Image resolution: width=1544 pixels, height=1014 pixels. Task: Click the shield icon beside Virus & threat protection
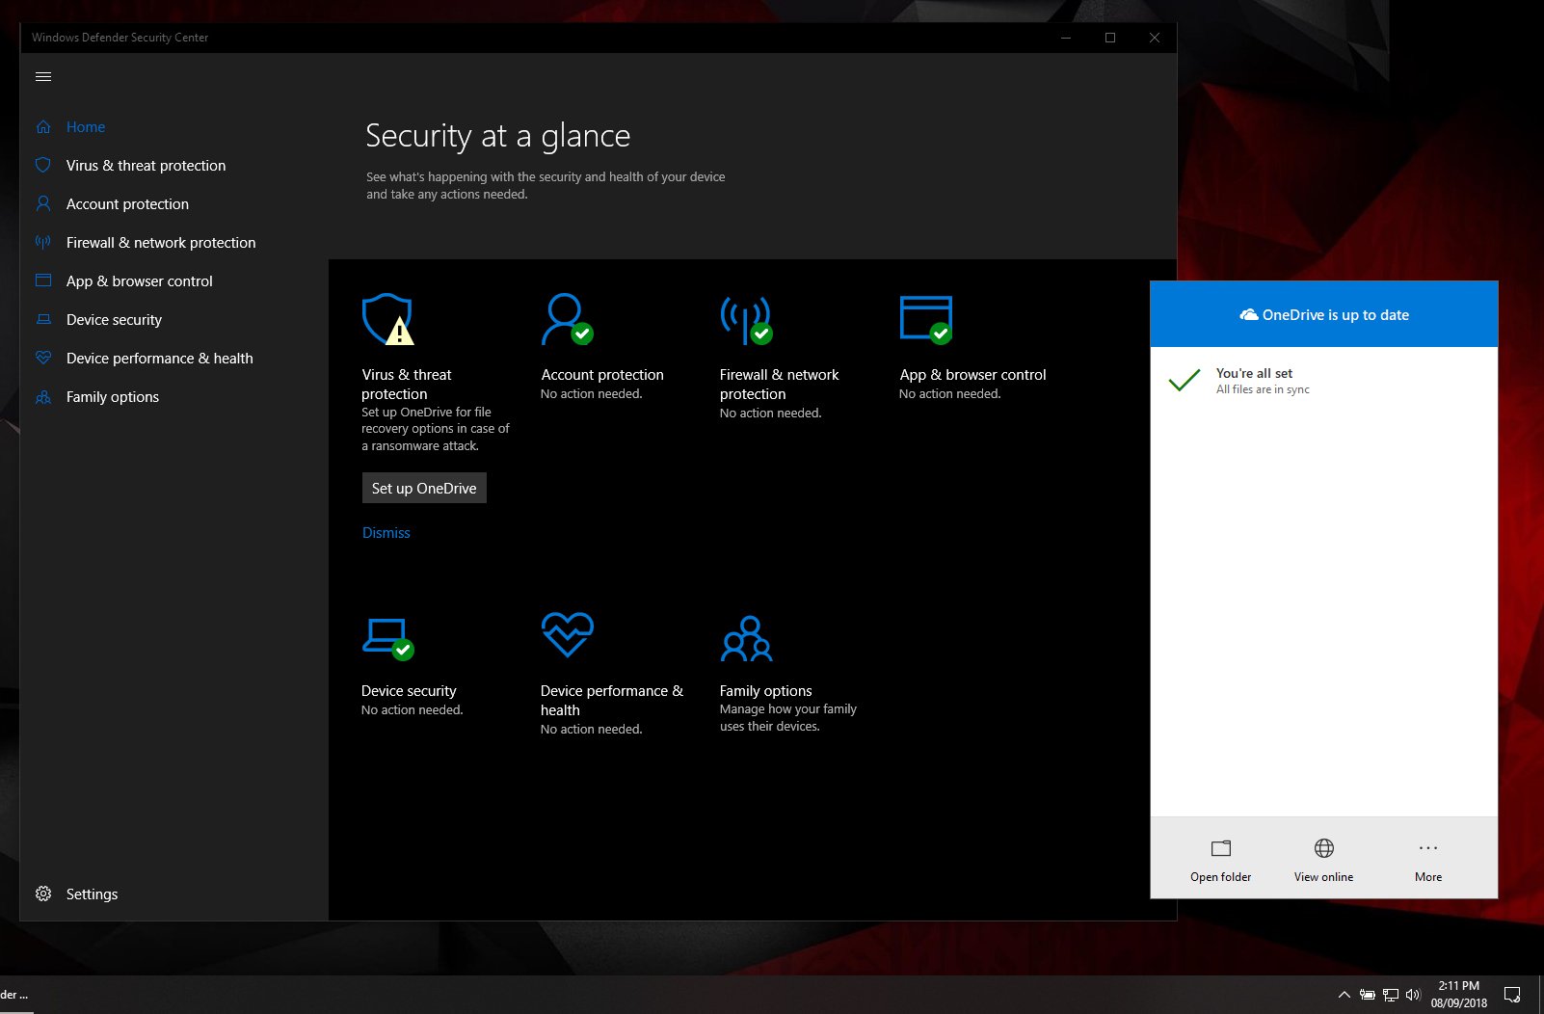[43, 166]
